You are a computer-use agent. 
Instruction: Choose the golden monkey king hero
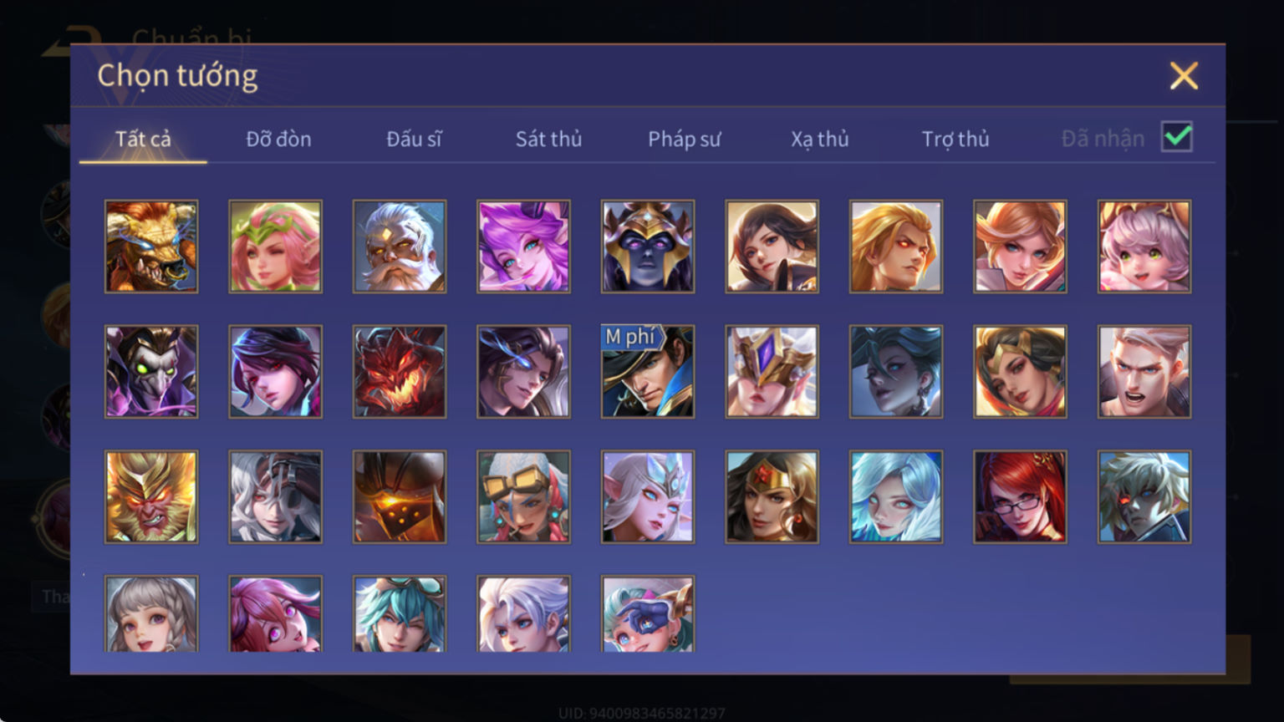(x=151, y=497)
